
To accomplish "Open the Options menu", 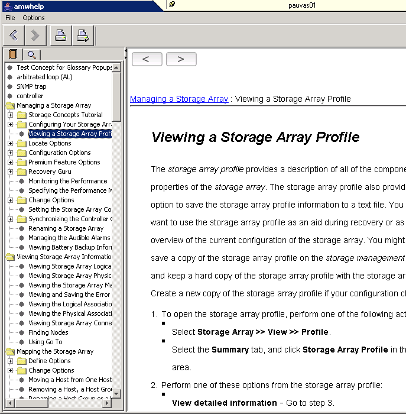I will pyautogui.click(x=34, y=18).
